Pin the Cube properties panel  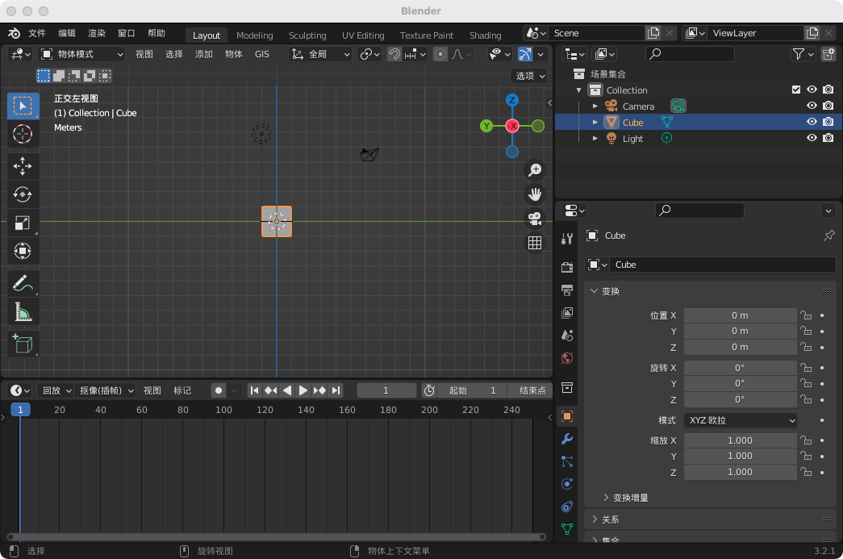click(x=828, y=236)
